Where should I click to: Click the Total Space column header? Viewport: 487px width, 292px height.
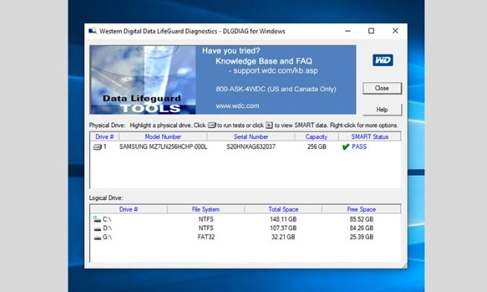(x=283, y=210)
